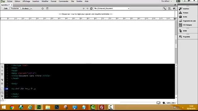Click the sync settings icon in title bar

178,1
